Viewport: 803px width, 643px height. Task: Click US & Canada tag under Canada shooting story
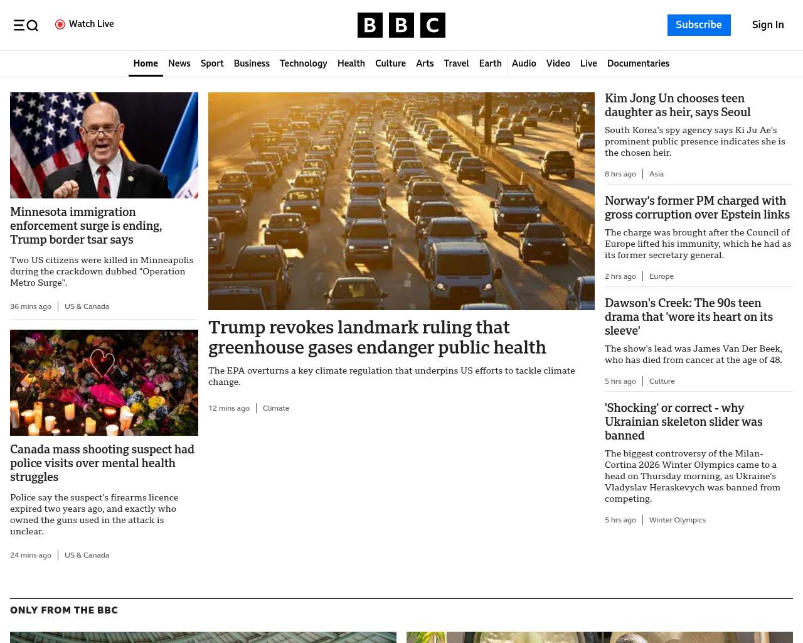[87, 555]
